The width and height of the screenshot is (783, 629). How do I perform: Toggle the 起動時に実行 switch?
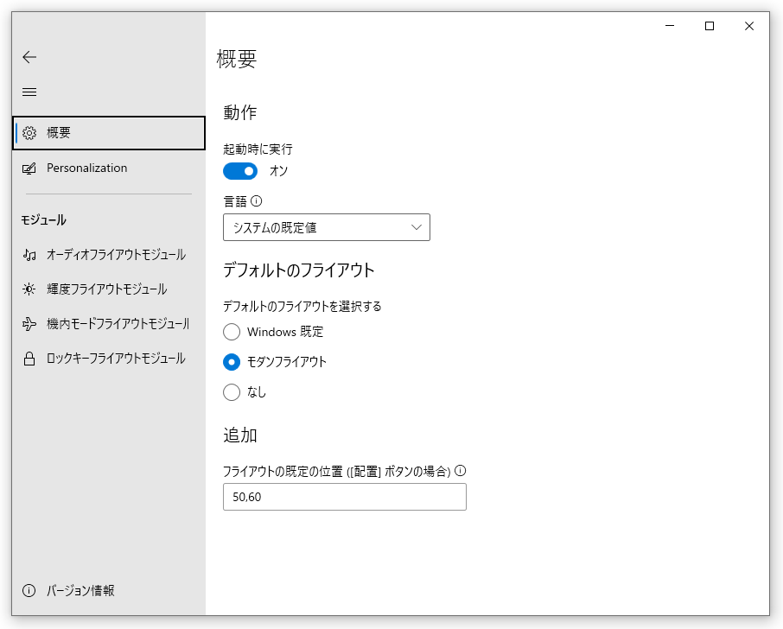[240, 171]
